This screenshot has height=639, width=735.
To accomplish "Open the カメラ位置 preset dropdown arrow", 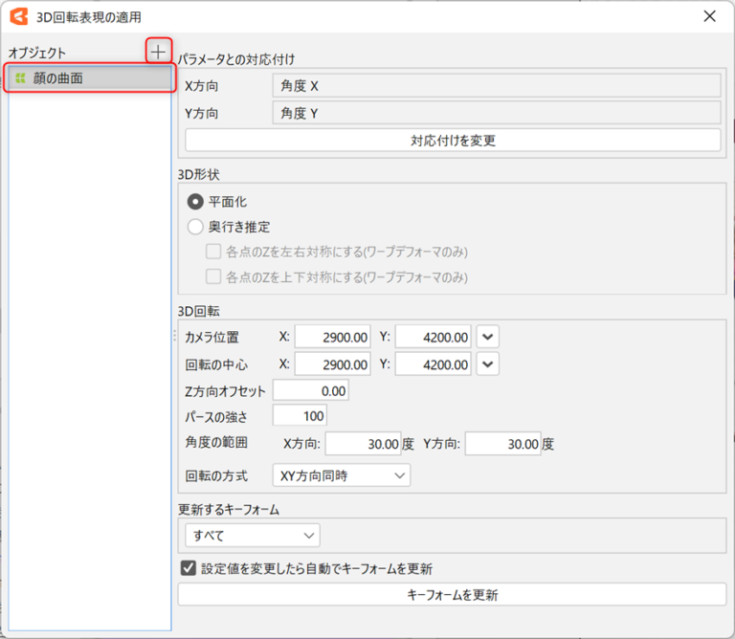I will (x=488, y=337).
